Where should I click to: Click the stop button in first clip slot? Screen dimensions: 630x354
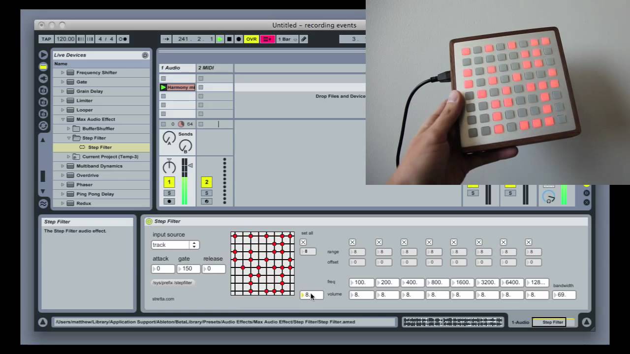point(163,79)
